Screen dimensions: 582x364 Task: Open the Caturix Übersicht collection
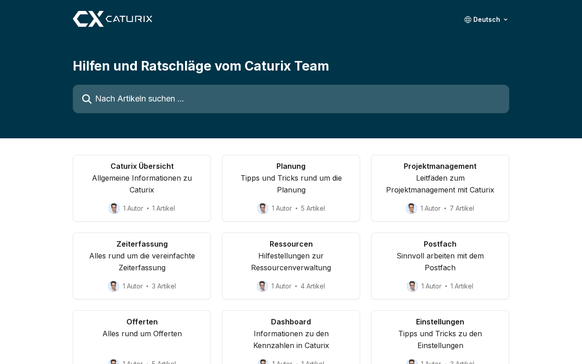(142, 167)
